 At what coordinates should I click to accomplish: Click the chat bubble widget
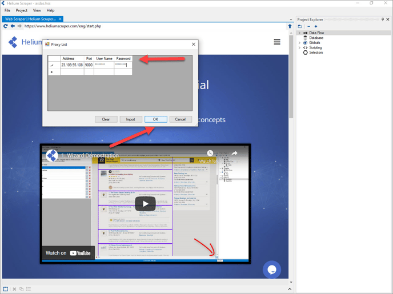pyautogui.click(x=272, y=269)
